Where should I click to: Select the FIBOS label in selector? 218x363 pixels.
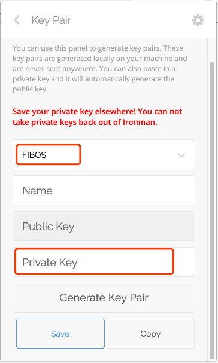click(x=34, y=155)
